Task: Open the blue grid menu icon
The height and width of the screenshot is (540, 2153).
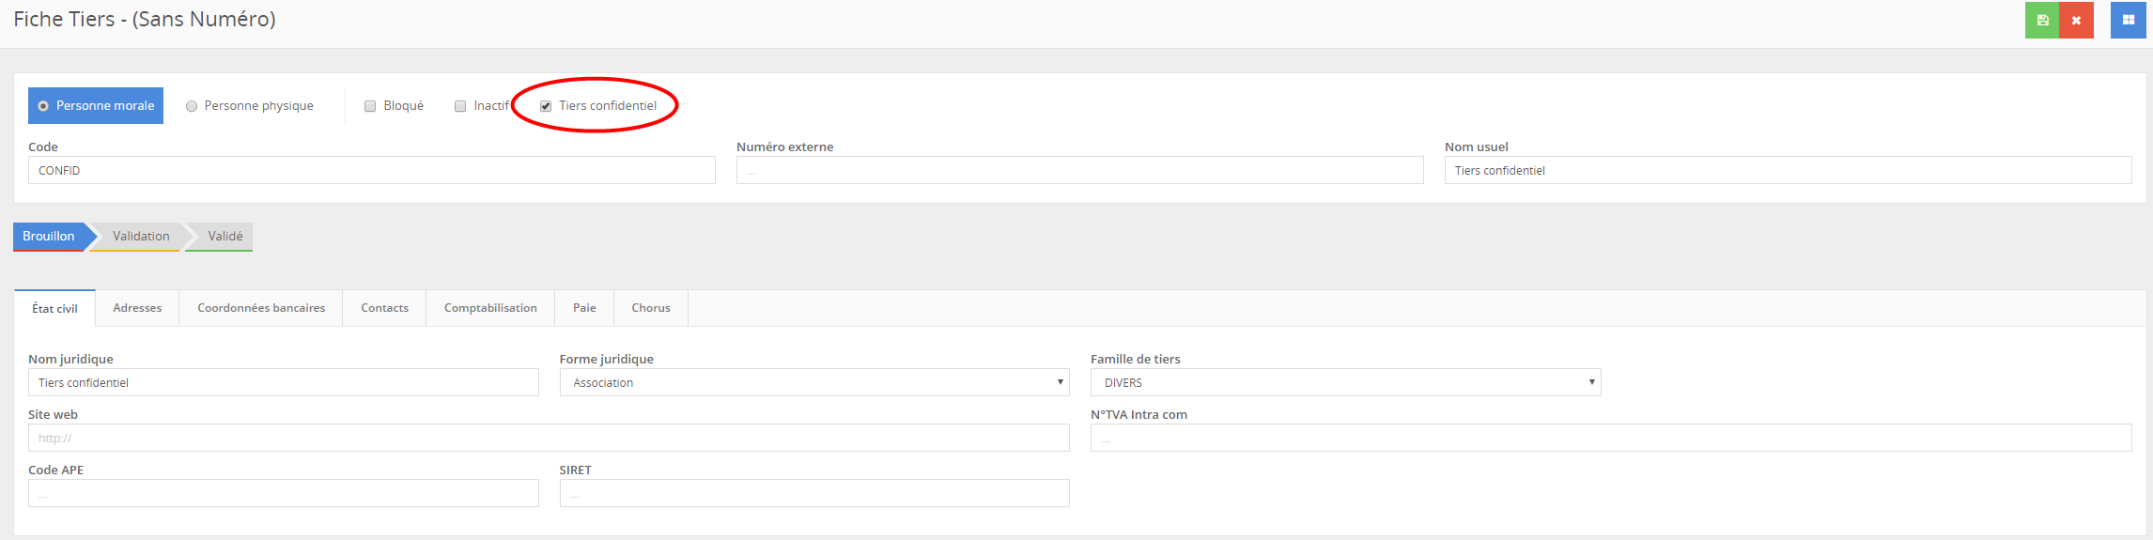Action: point(2128,20)
